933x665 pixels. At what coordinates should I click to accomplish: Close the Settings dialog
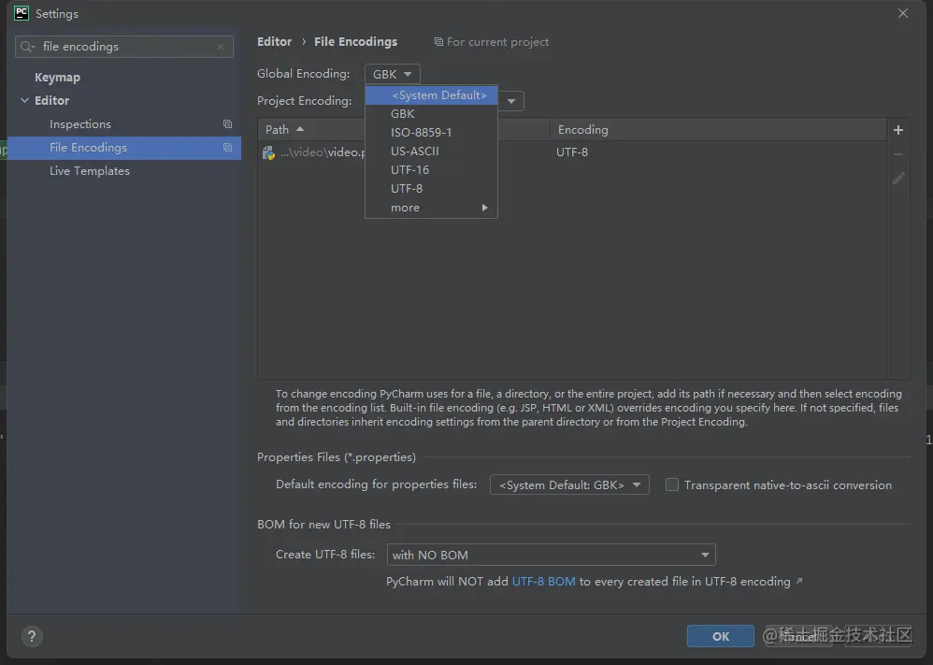coord(903,13)
